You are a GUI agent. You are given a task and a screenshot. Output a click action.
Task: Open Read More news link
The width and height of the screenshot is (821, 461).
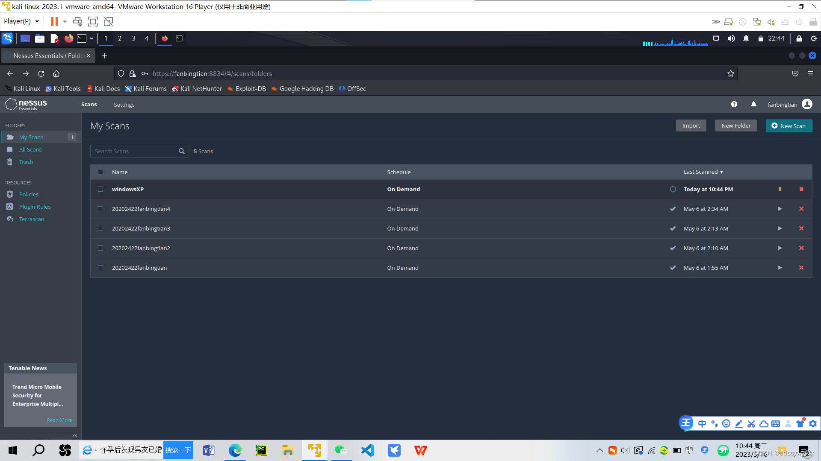click(59, 420)
